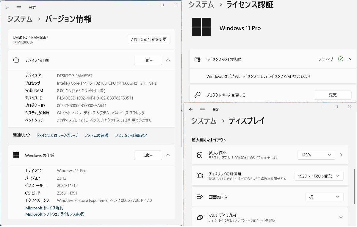Viewport: 357px width, 227px height.
Task: Close the ディスプレイ settings window
Action: point(350,107)
